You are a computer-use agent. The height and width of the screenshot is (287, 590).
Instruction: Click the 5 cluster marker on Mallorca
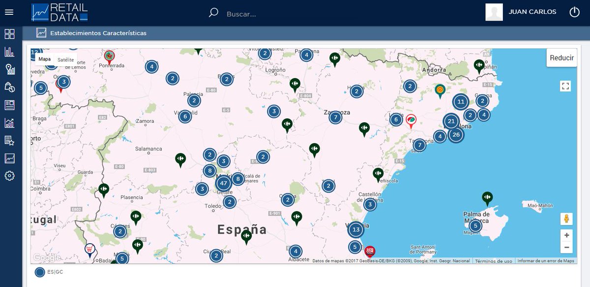(x=475, y=226)
